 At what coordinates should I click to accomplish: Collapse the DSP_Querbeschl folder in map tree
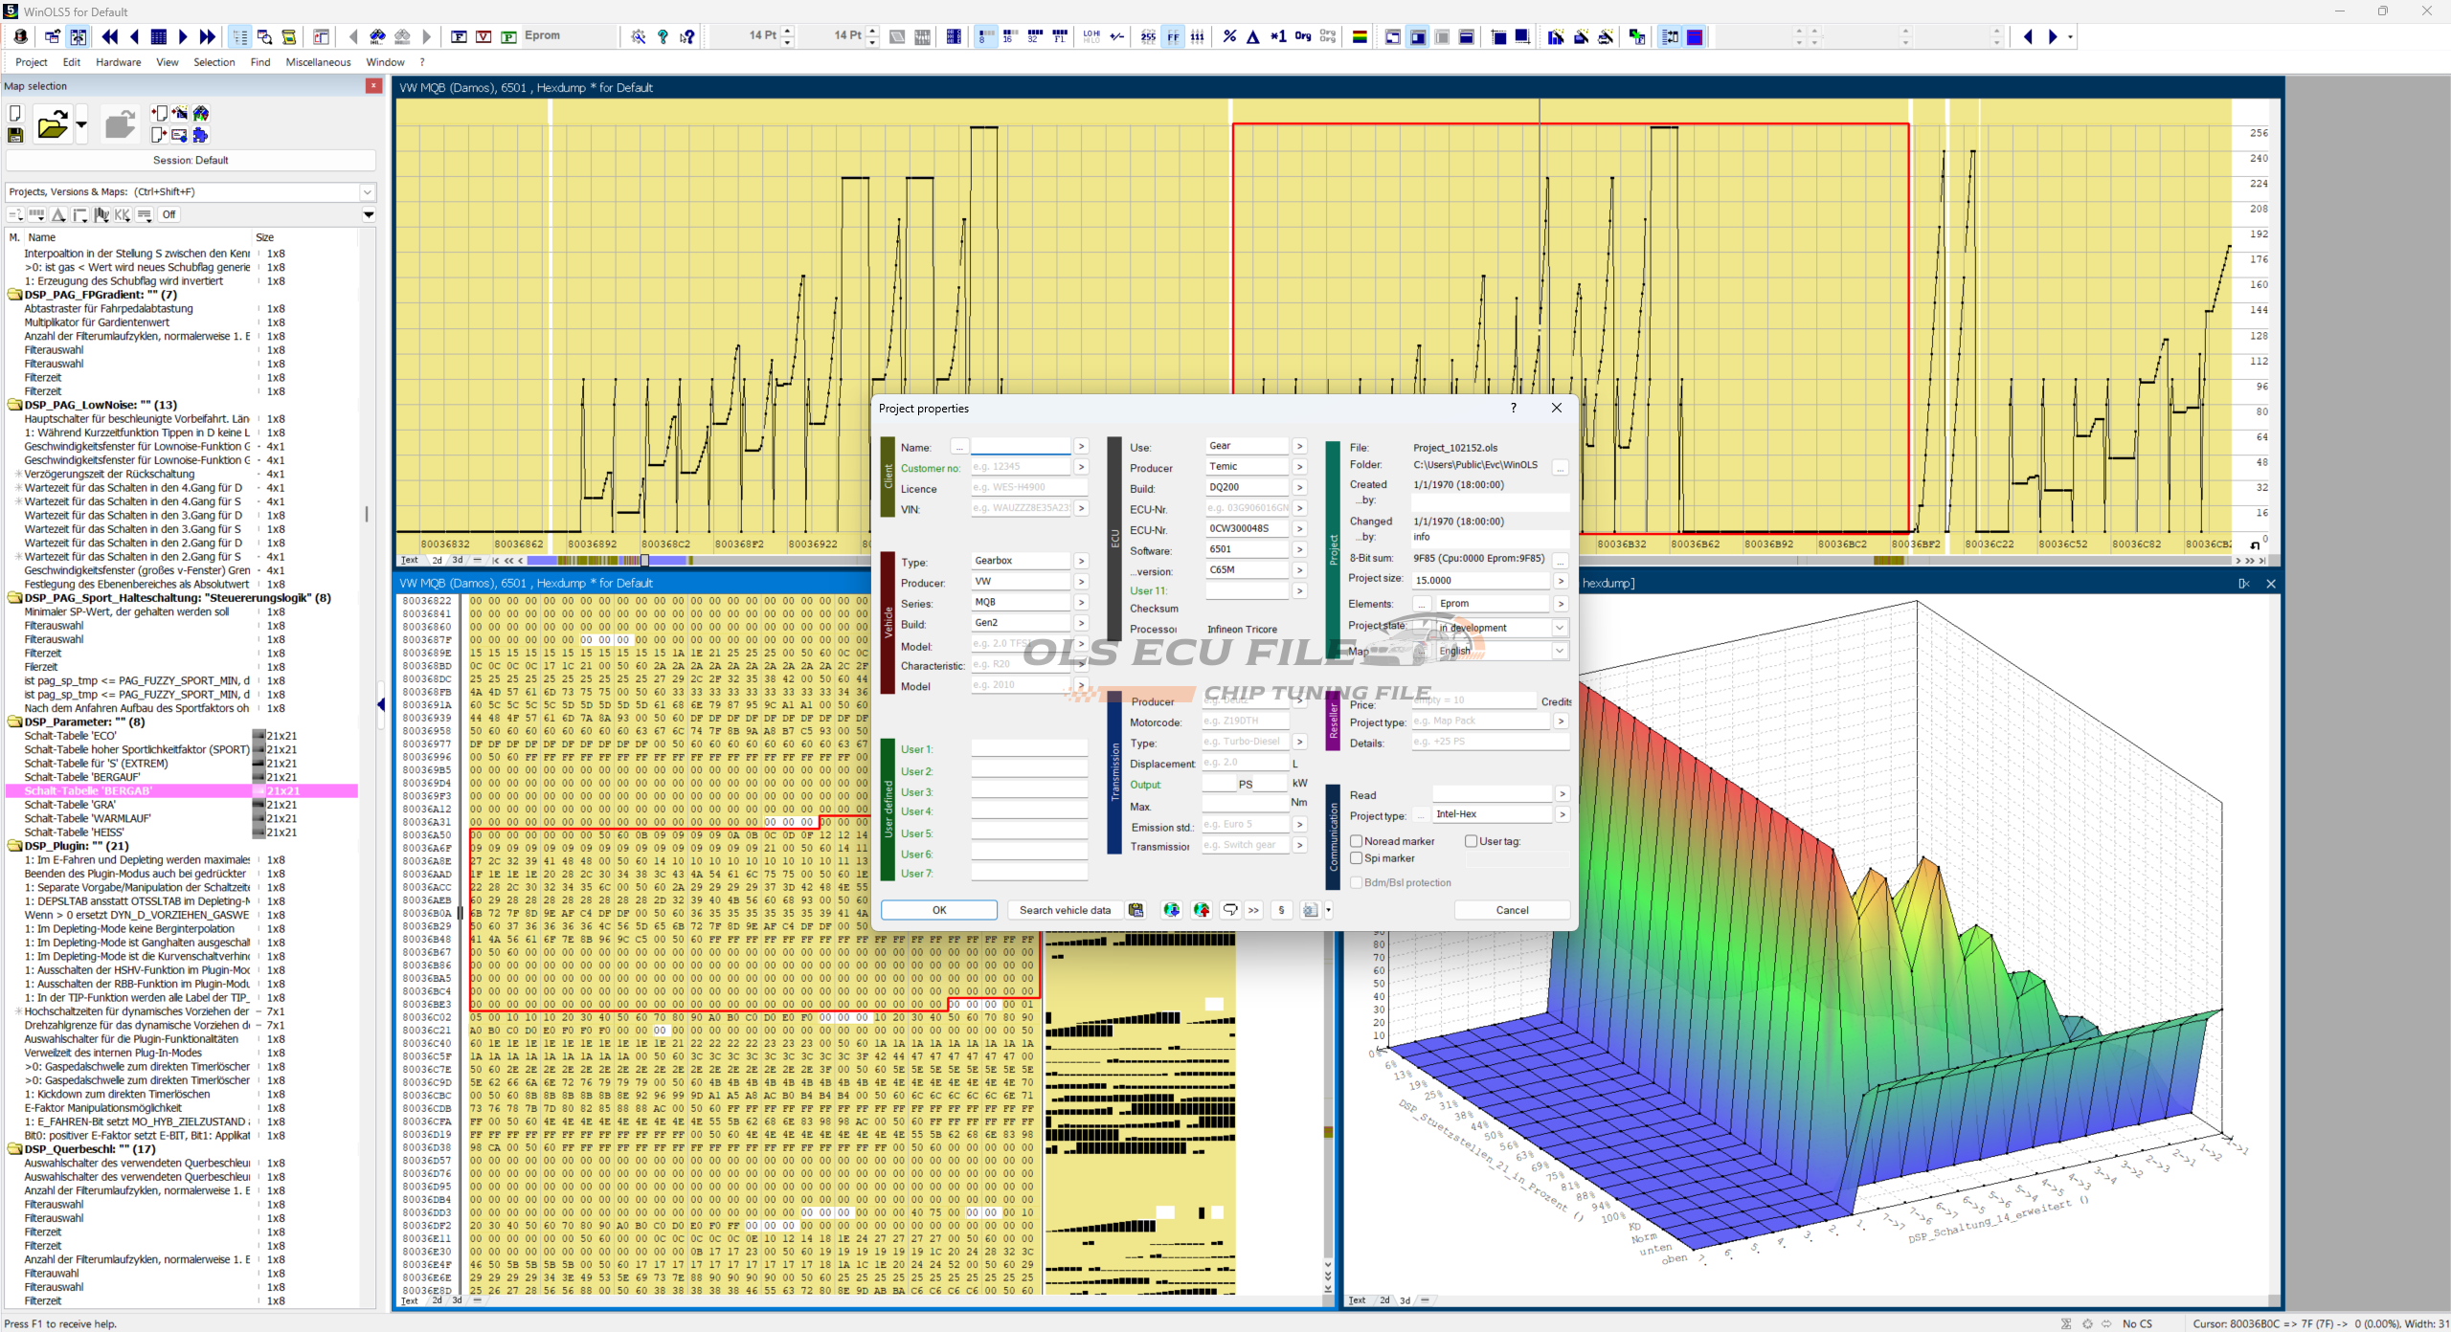[15, 1149]
